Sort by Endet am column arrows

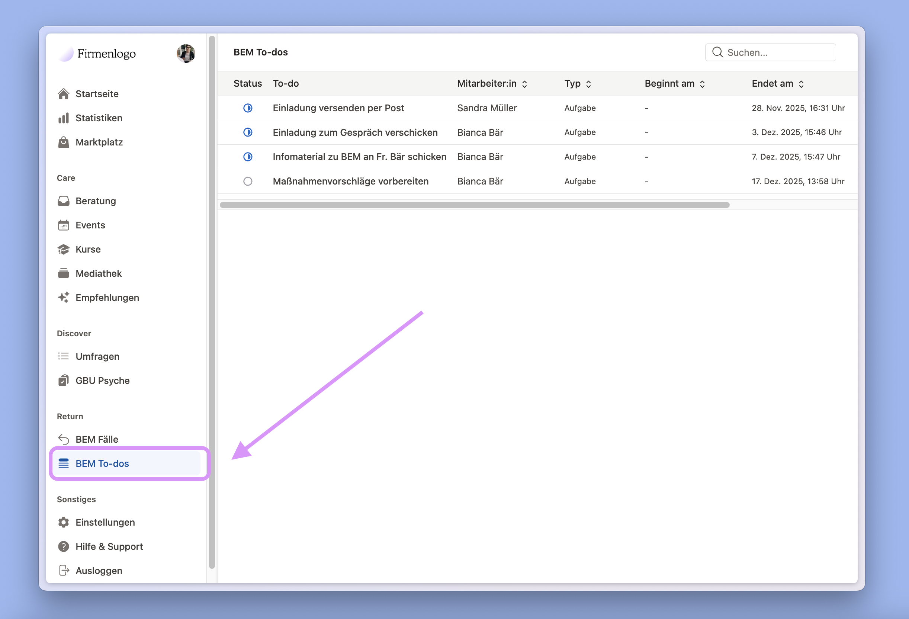point(801,84)
